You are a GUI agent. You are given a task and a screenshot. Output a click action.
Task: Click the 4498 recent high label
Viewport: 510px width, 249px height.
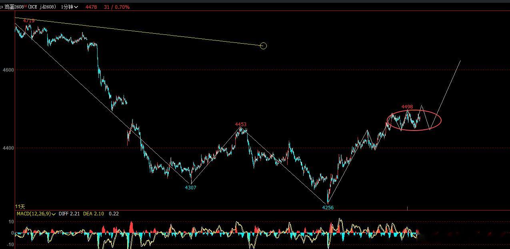[407, 107]
